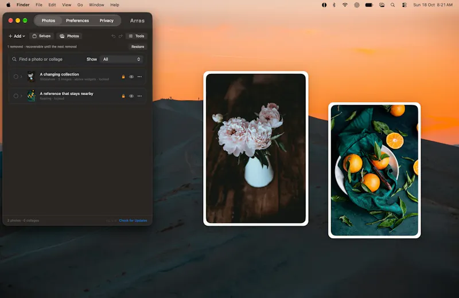
Task: Open the View menu
Action: coord(67,5)
